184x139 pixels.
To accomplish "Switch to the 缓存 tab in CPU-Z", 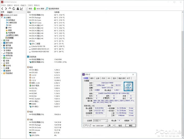I will pos(92,78).
